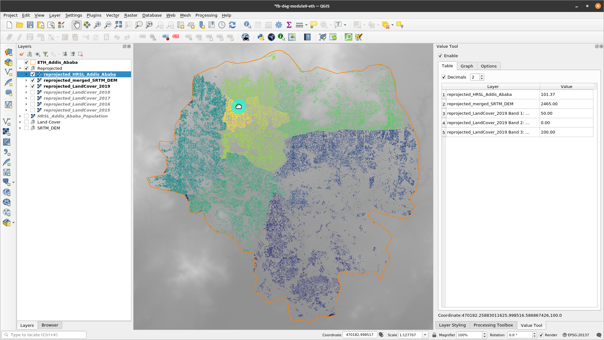Click the green QuickMapServices search icon
The image size is (604, 340).
click(x=349, y=37)
